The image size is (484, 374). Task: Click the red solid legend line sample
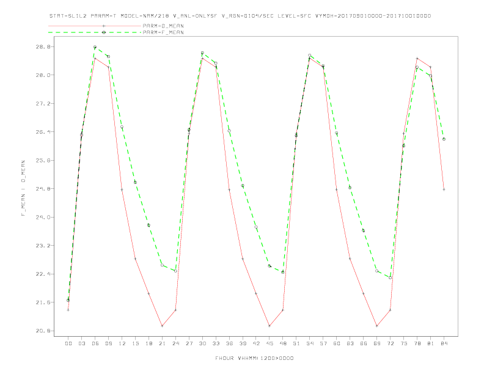click(95, 26)
